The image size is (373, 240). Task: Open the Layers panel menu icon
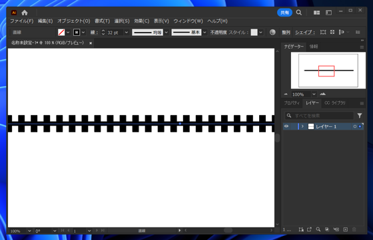coord(362,104)
